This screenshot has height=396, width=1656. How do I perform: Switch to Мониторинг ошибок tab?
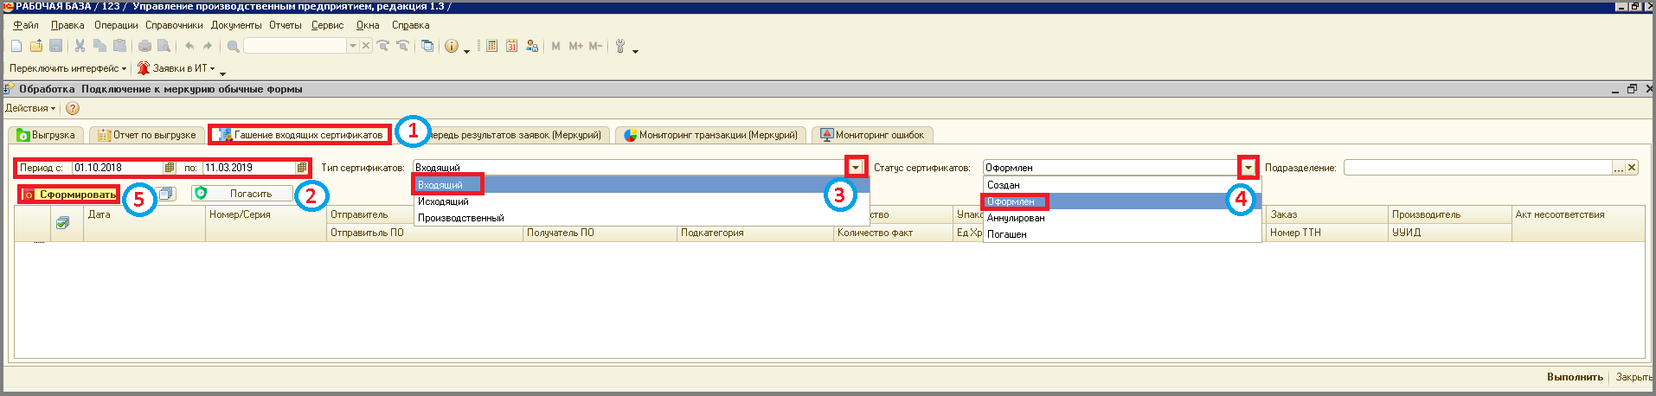tap(872, 135)
